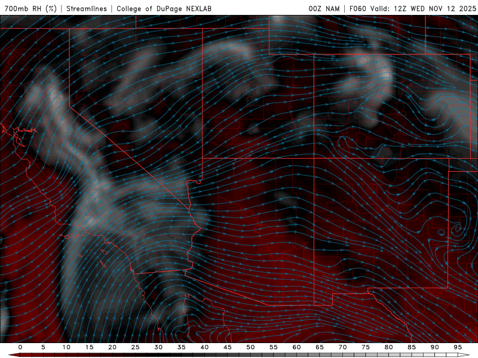Select the colorbar label "15"
478x358 pixels.
coord(89,347)
